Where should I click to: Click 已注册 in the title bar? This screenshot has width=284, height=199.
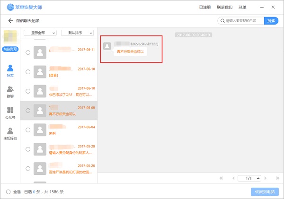point(205,7)
